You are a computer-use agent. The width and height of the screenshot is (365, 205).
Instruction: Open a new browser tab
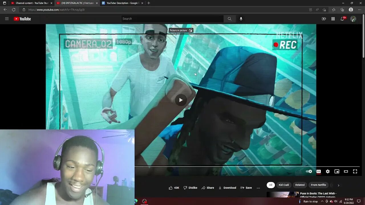point(149,3)
